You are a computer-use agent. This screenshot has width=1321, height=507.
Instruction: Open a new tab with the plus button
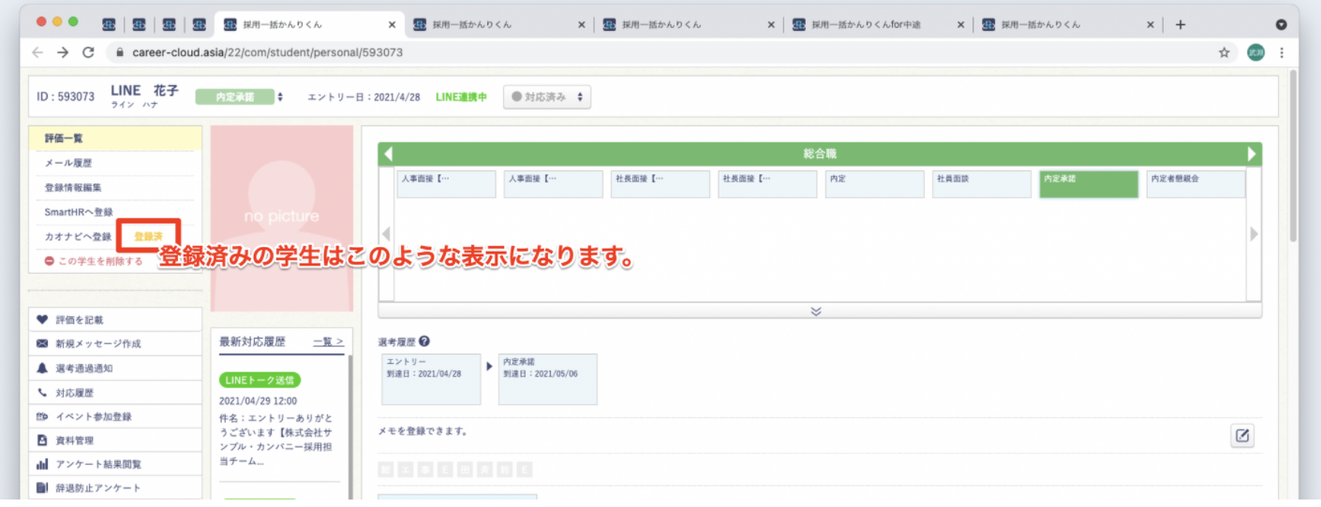point(1180,25)
